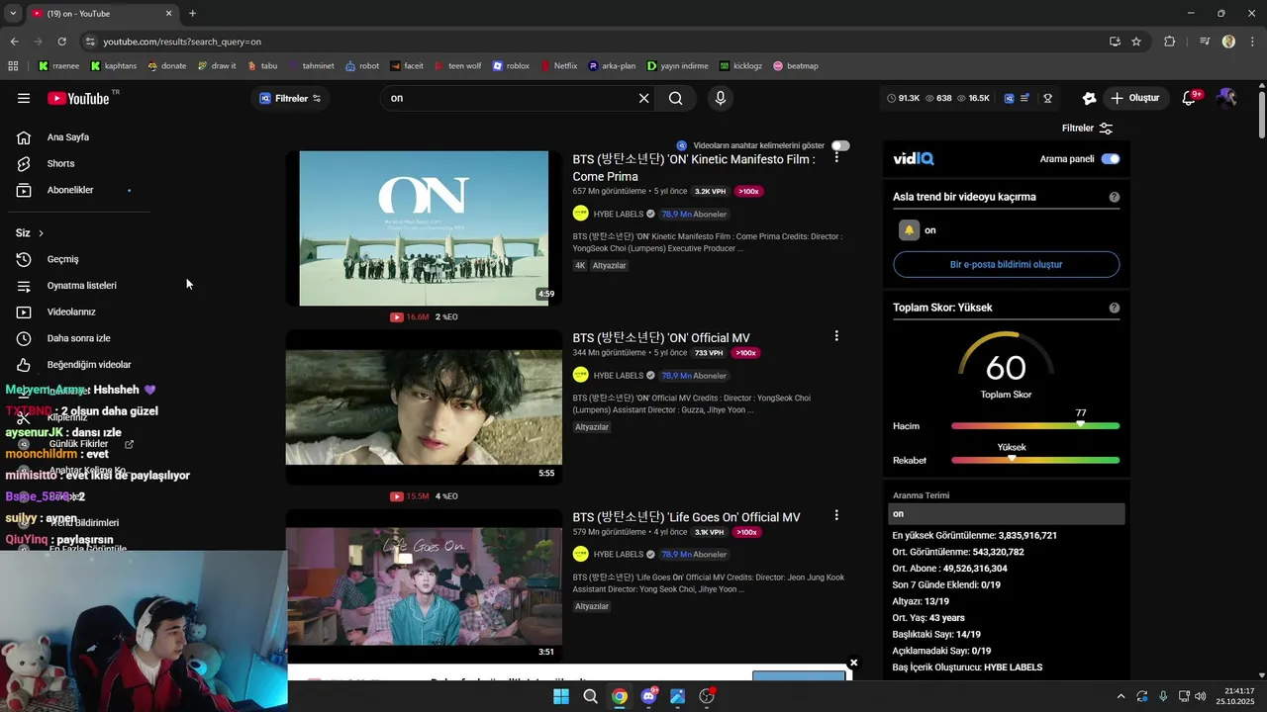
Task: Open vidIQ Filtreler button beside search box
Action: (290, 98)
